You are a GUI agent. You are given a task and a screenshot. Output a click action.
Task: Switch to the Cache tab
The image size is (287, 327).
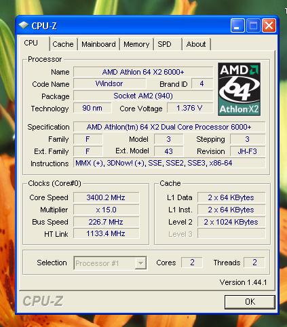[63, 44]
